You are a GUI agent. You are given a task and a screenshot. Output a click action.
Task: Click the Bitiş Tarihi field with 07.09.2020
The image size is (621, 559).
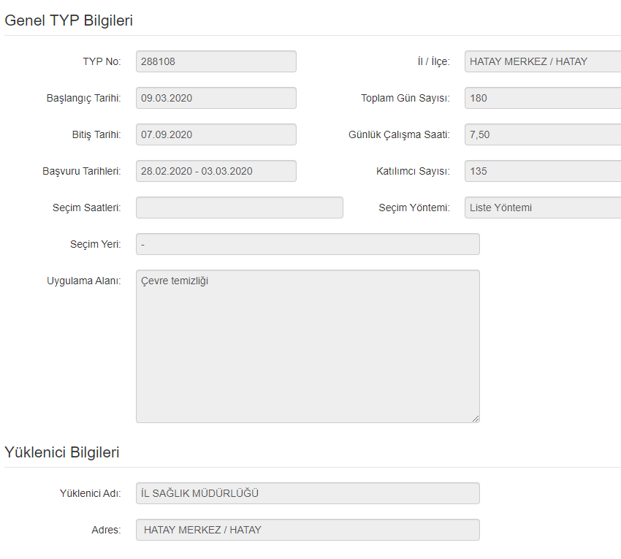216,134
